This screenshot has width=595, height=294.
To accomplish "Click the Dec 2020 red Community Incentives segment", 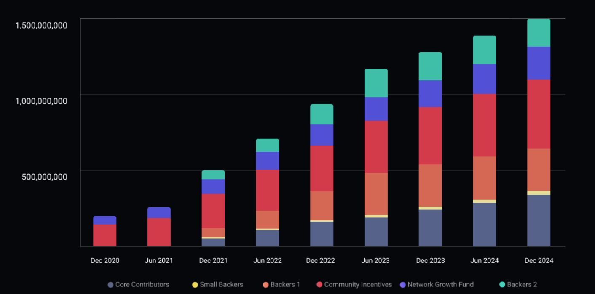I will point(105,236).
